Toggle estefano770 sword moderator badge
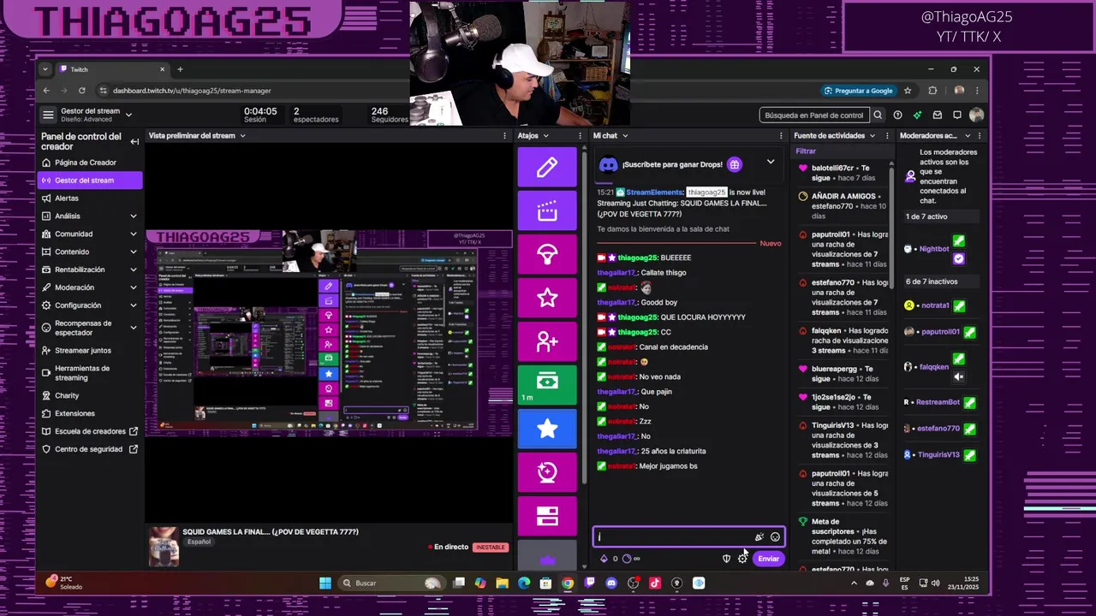1096x616 pixels. pyautogui.click(x=969, y=429)
